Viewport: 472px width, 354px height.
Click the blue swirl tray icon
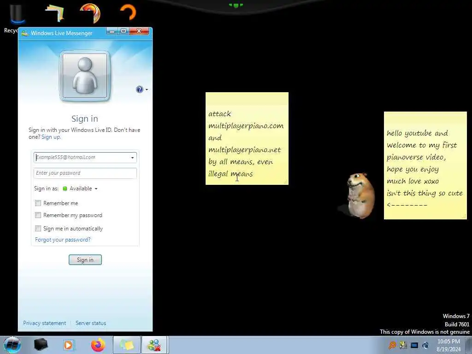(425, 345)
